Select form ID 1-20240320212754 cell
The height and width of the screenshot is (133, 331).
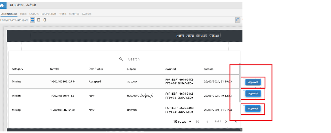pyautogui.click(x=63, y=81)
